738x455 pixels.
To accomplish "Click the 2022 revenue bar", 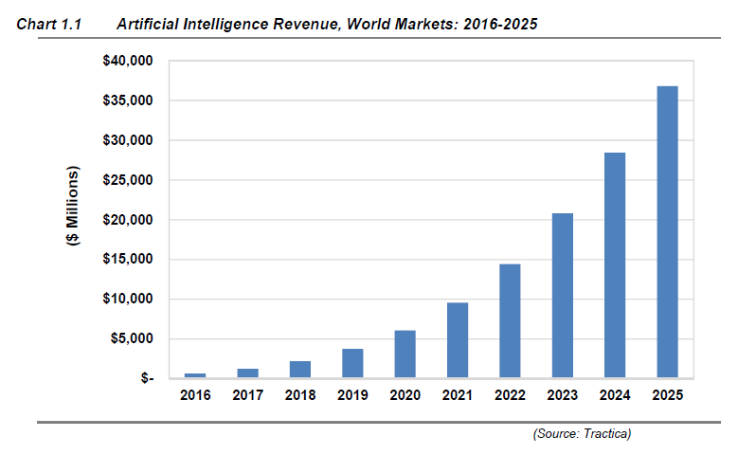I will [x=511, y=320].
